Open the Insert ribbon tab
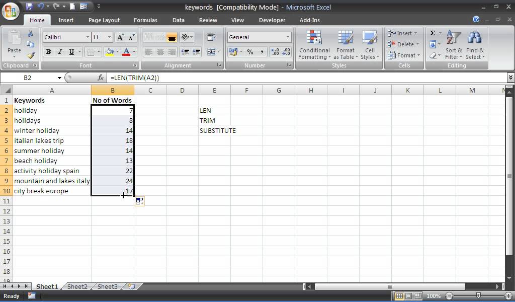The width and height of the screenshot is (515, 302). pyautogui.click(x=66, y=20)
